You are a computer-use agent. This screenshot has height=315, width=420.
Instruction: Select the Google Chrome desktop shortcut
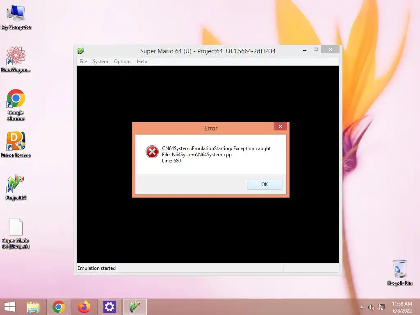tap(16, 105)
